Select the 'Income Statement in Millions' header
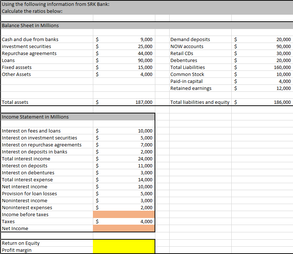The image size is (293, 254). click(78, 117)
